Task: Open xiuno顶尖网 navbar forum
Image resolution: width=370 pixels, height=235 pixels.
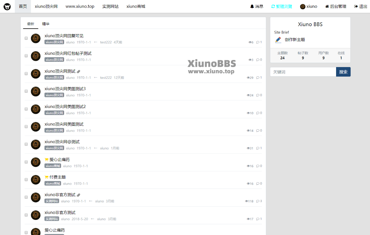Action: (46, 6)
